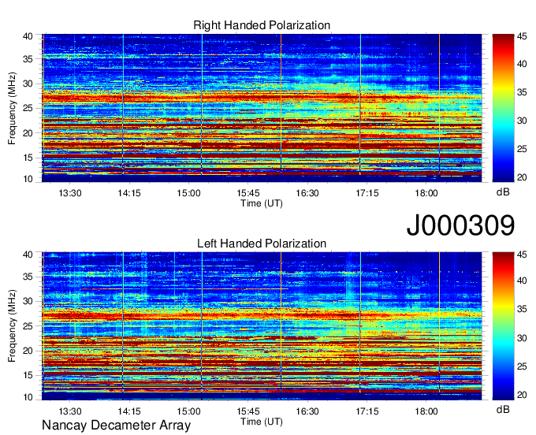Click the 17:15 tick of Right Handed plot
Screen dimensions: 536x435
(x=367, y=193)
